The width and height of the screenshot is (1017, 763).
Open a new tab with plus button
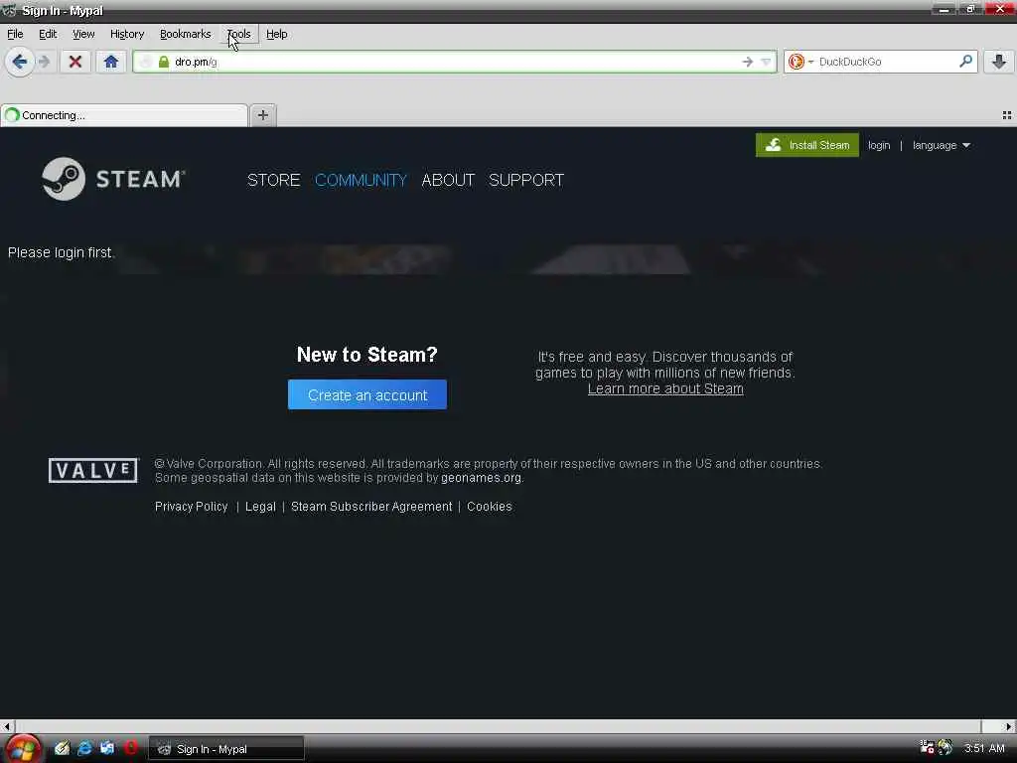point(262,115)
